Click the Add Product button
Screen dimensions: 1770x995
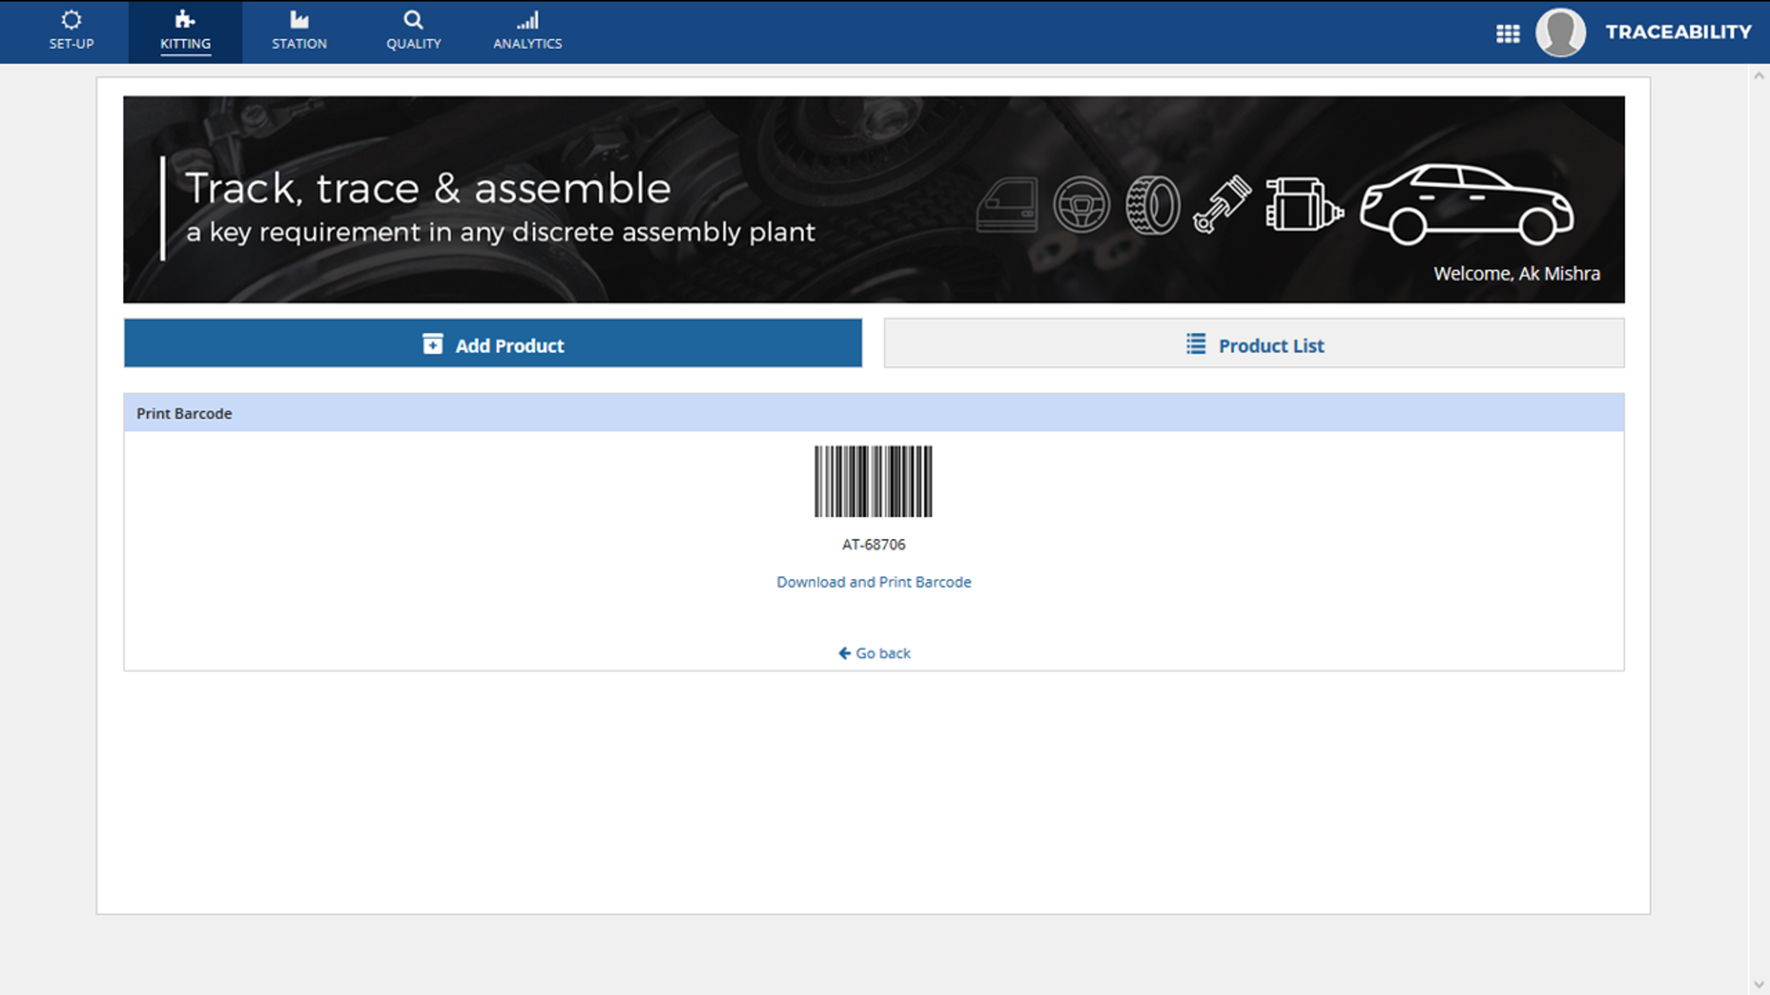point(493,343)
